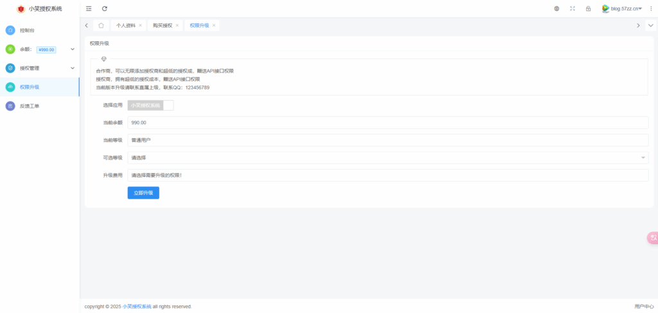
Task: Click the pink floating widget at right edge
Action: pos(652,238)
